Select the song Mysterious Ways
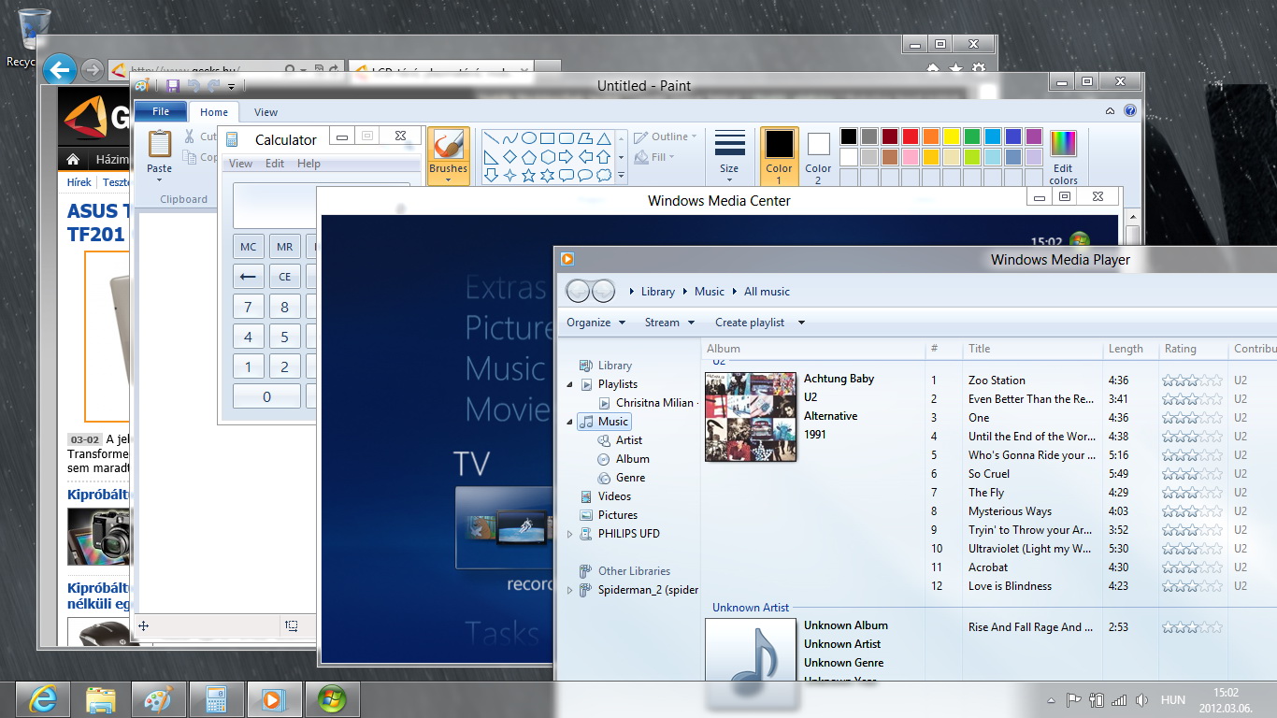Viewport: 1277px width, 718px height. coord(1010,511)
